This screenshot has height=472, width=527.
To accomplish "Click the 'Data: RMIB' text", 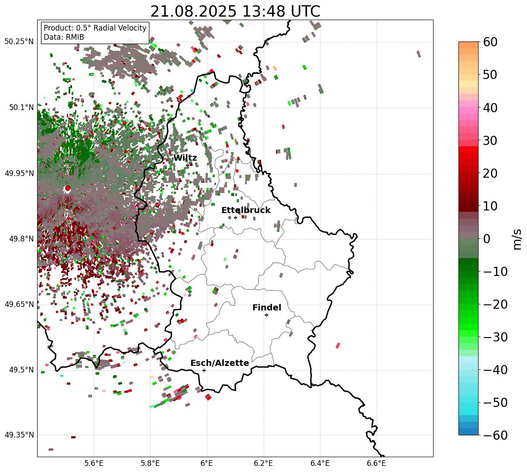I will coord(64,37).
